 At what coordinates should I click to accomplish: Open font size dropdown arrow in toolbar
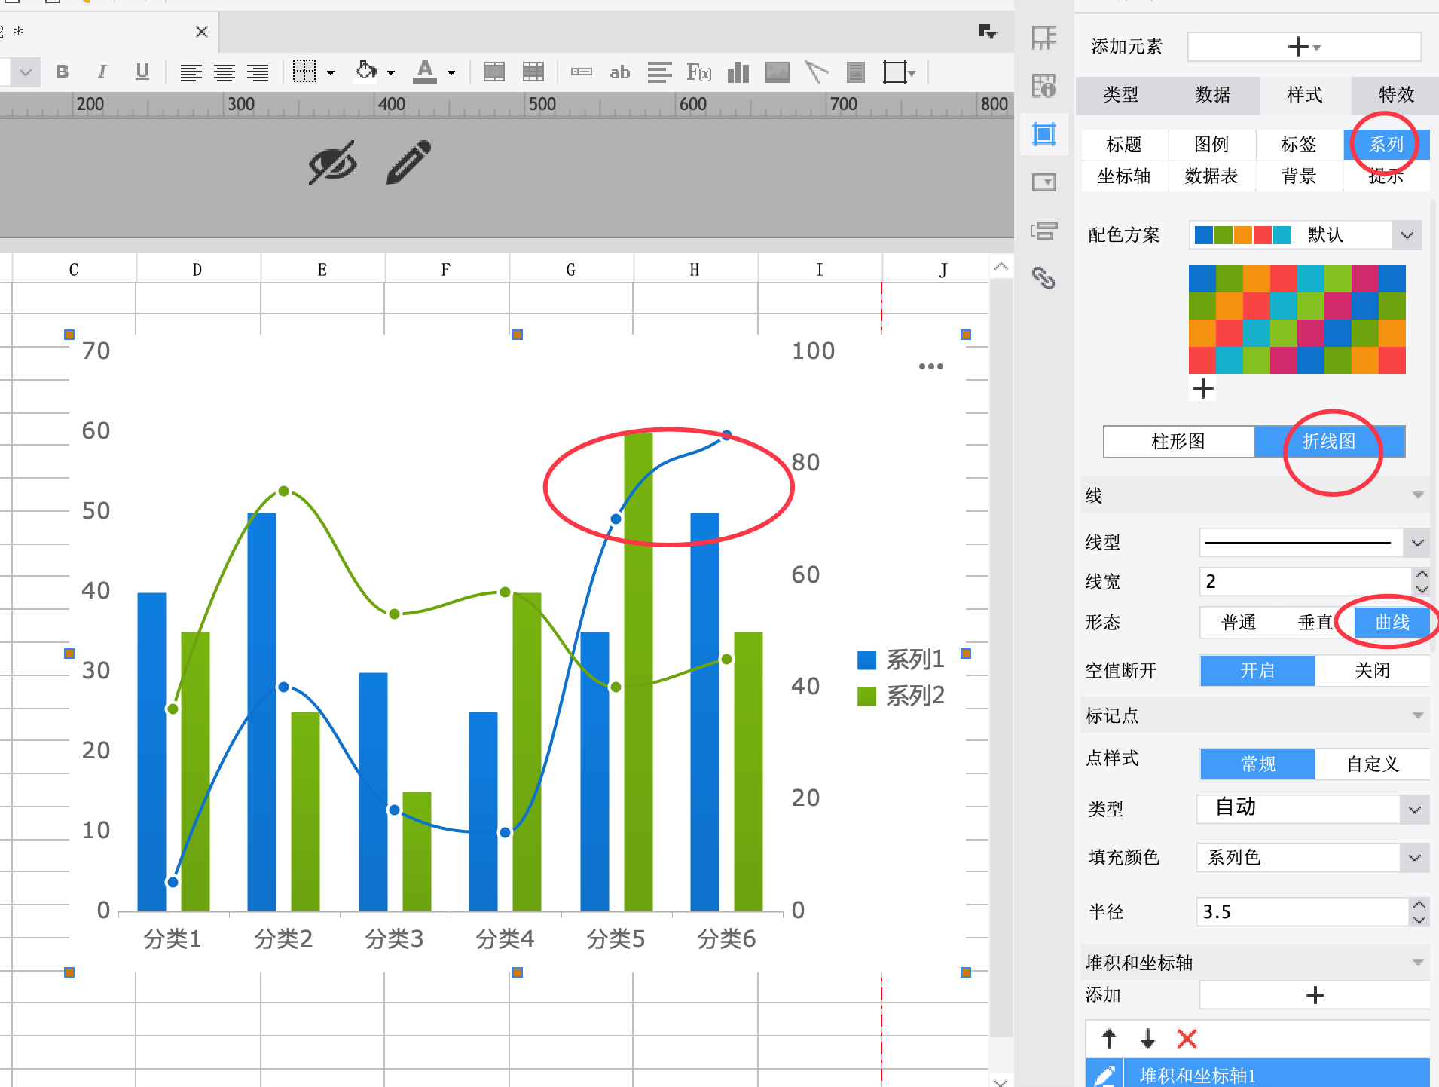[26, 72]
